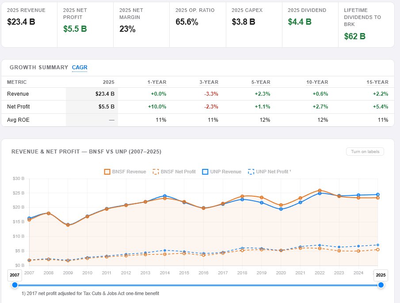Click Net Profit 2025 value $5.5 B in table
The image size is (400, 303).
[x=107, y=107]
